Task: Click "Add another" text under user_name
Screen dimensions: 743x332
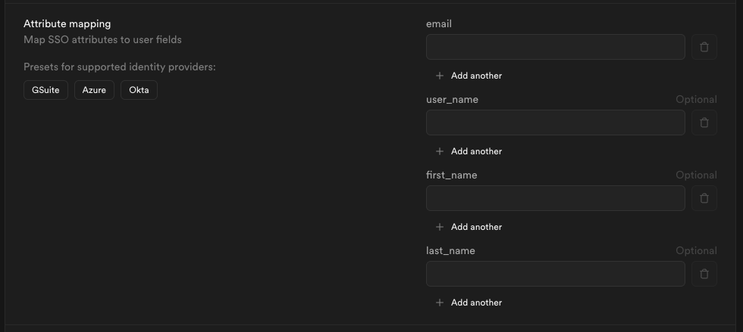Action: 476,151
